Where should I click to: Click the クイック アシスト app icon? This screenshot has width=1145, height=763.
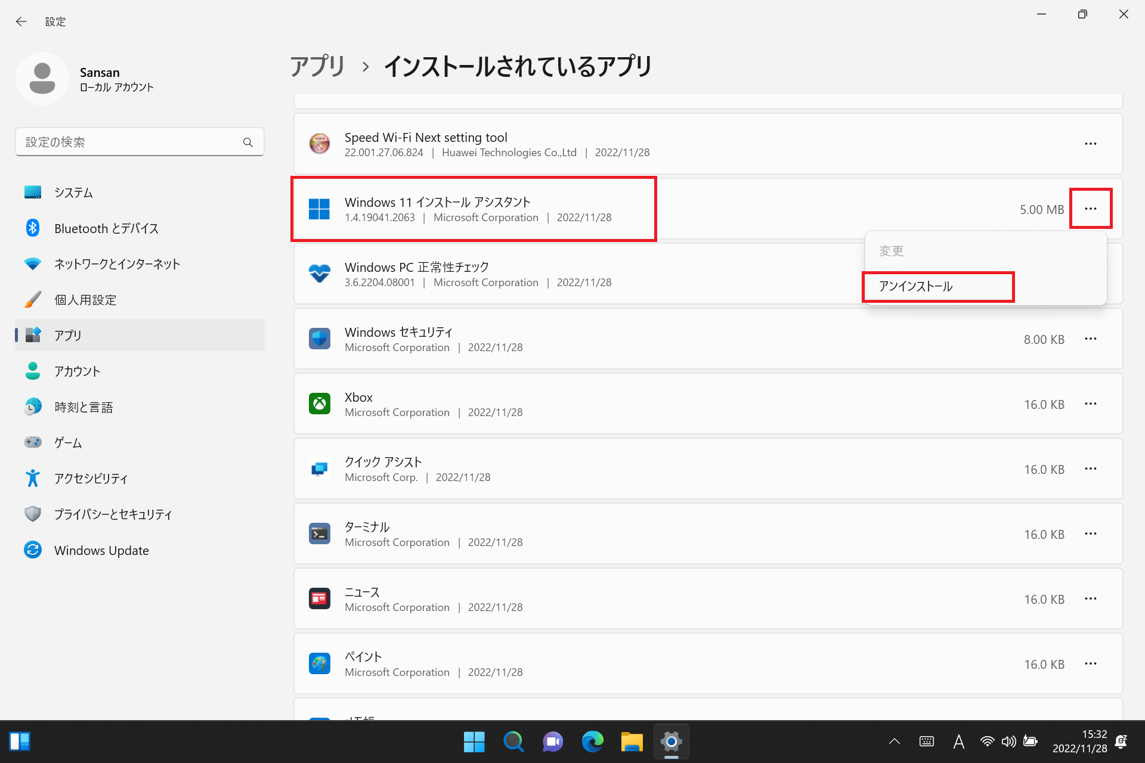pos(320,469)
